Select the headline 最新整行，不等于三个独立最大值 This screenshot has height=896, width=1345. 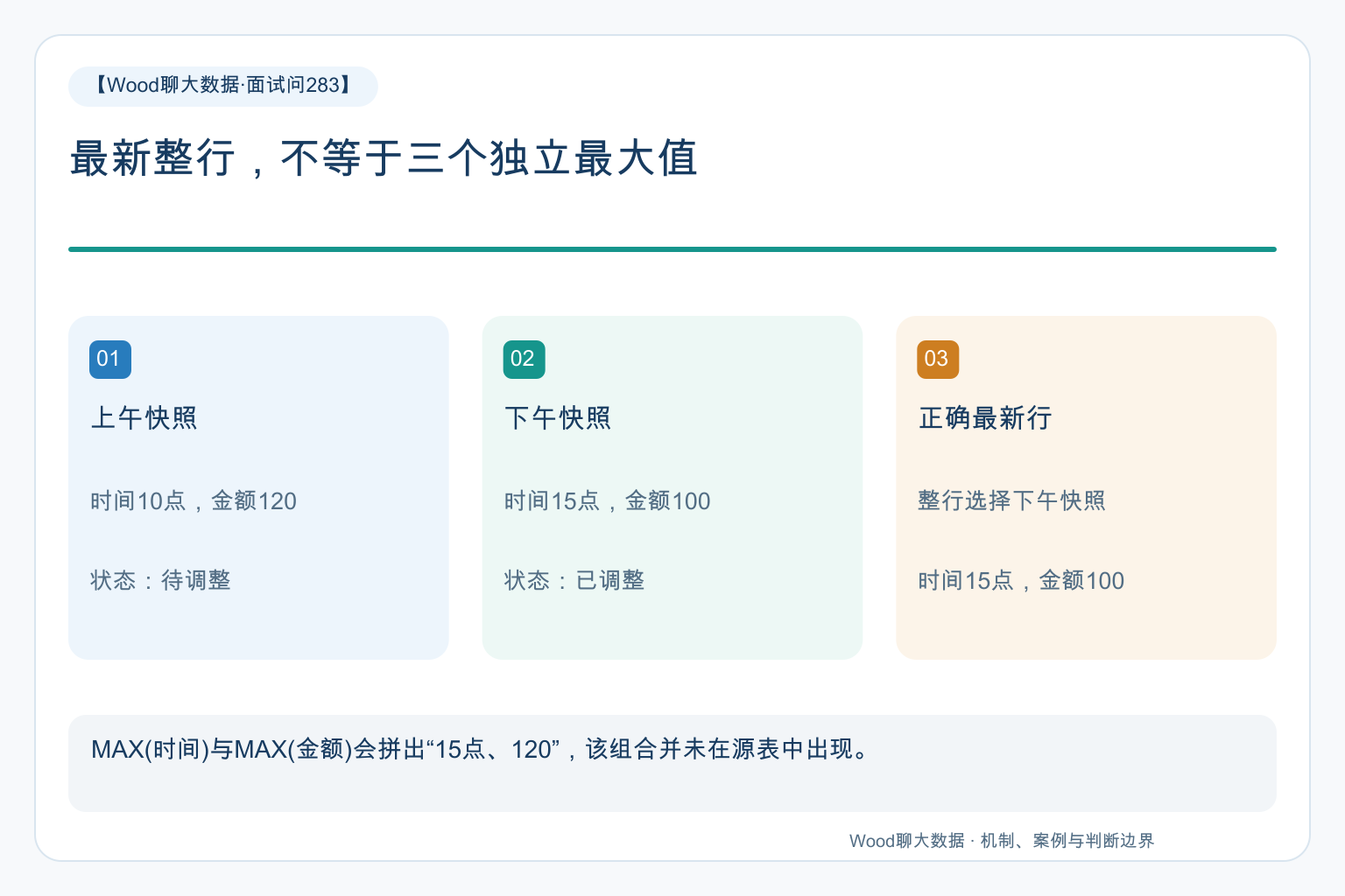pyautogui.click(x=384, y=159)
